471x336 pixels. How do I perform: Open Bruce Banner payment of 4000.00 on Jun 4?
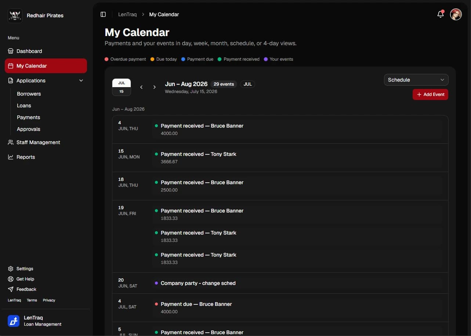(x=297, y=129)
